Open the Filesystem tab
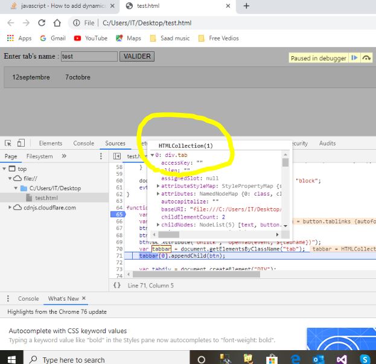This screenshot has height=364, width=376. pos(39,156)
